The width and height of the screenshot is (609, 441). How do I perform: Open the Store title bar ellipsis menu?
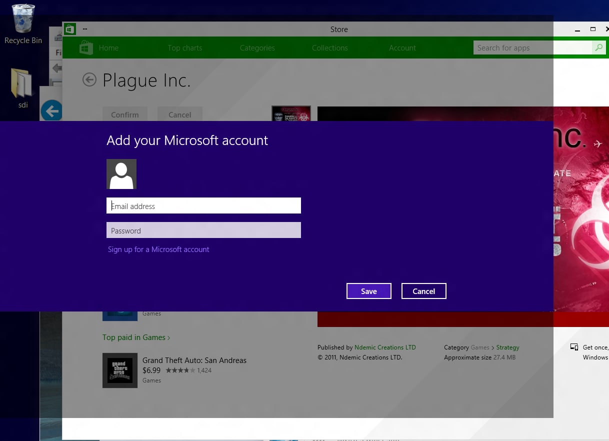point(85,29)
